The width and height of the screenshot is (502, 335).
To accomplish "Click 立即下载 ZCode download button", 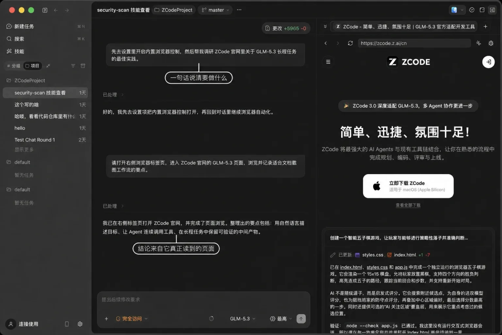I will [x=408, y=186].
